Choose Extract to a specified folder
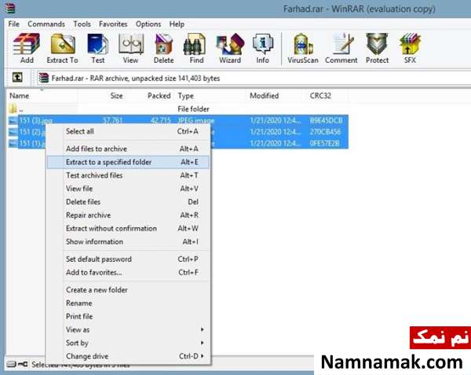 point(128,162)
